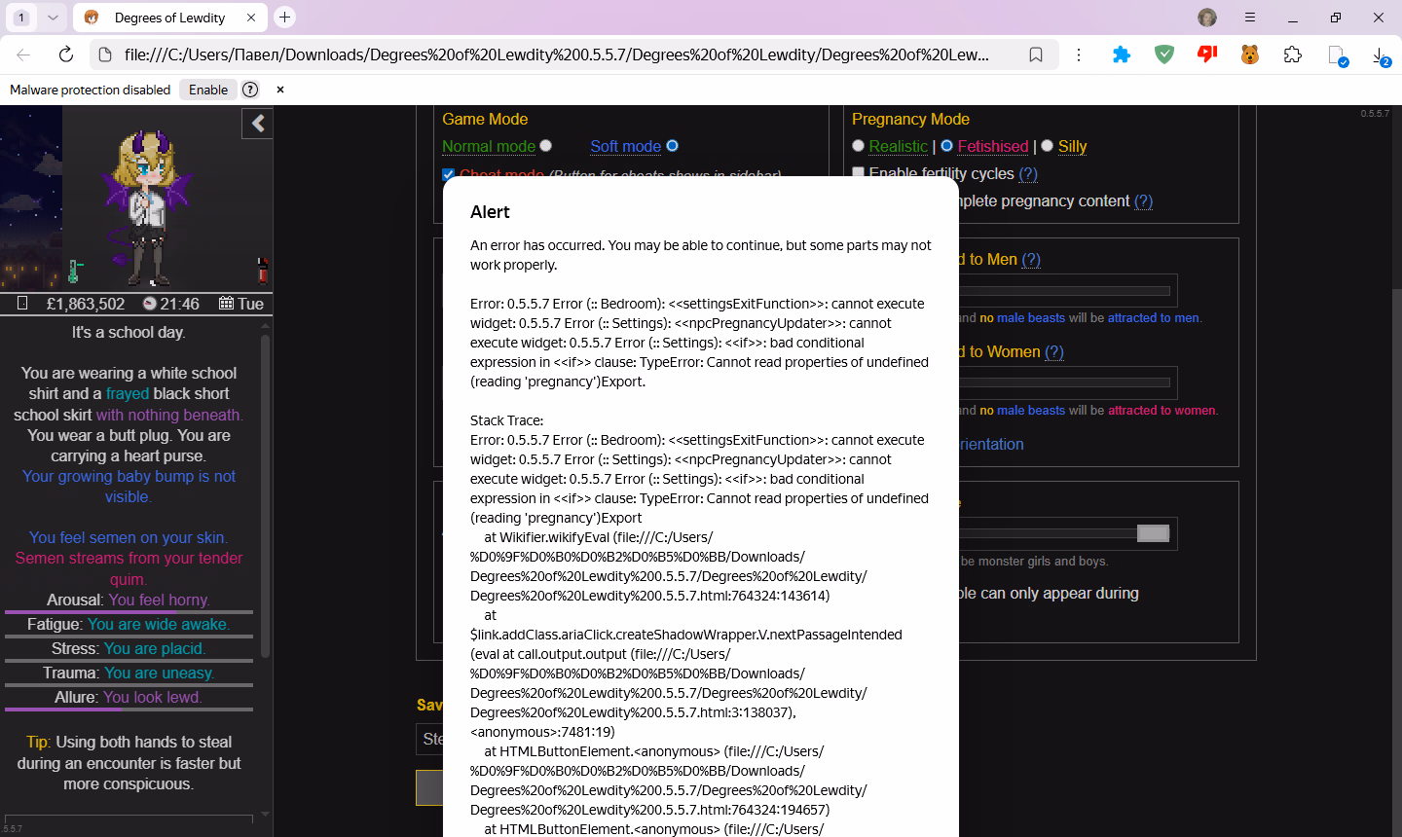Select Realistic pregnancy mode radio button

click(858, 146)
